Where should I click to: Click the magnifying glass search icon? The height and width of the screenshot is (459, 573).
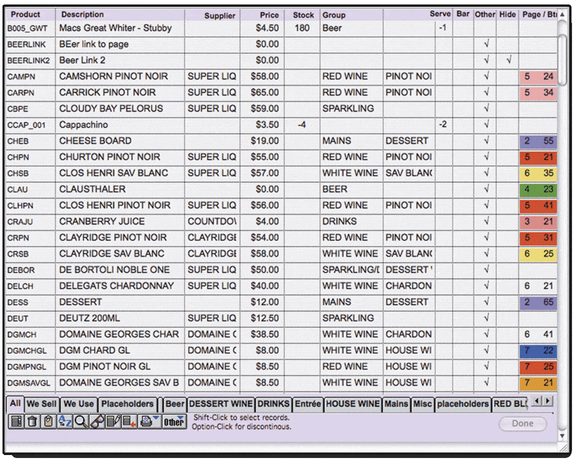81,421
